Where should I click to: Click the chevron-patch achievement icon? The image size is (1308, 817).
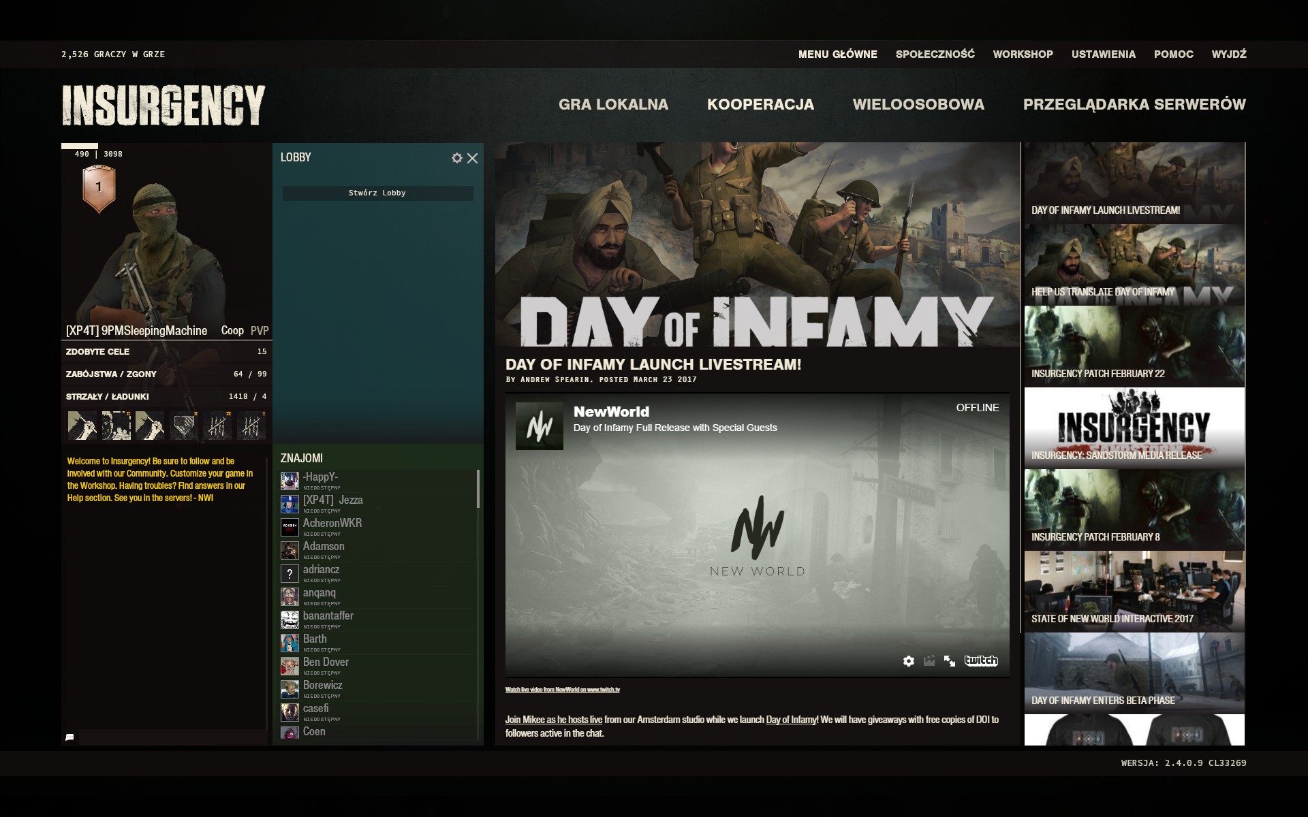184,426
